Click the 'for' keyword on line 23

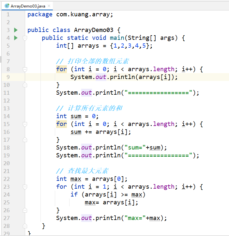[x=61, y=187]
